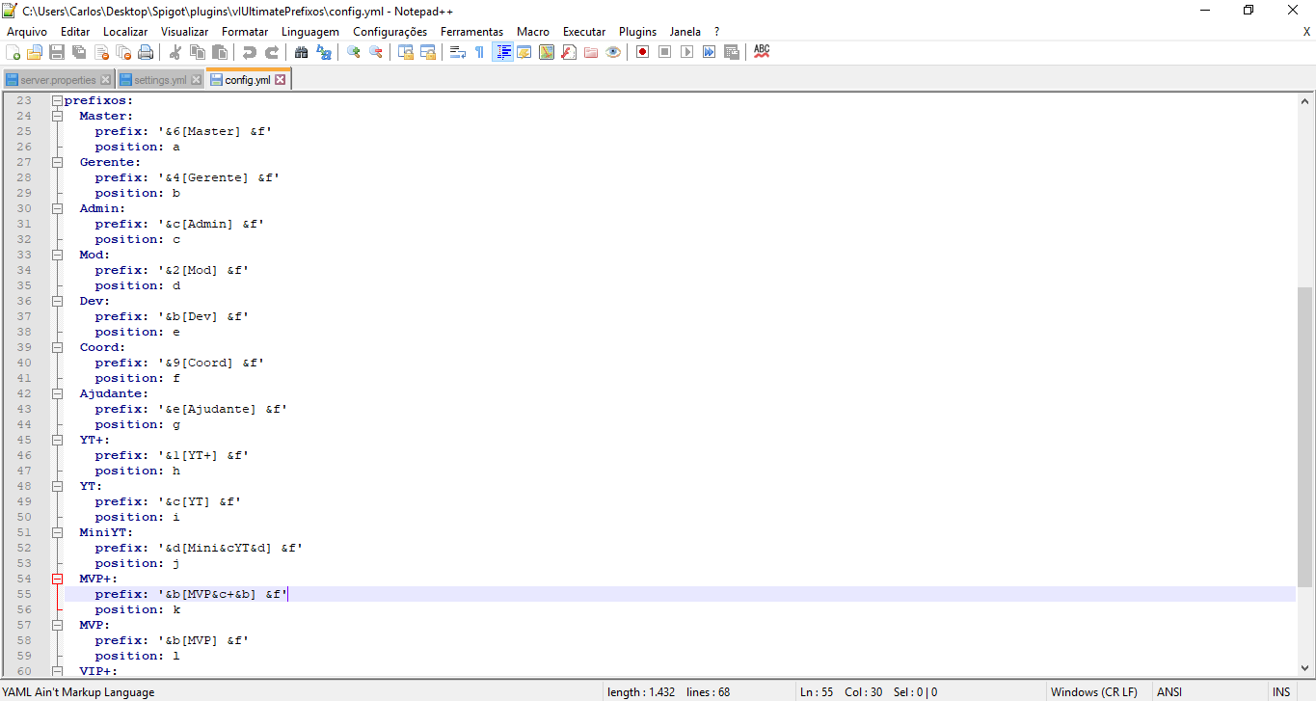The width and height of the screenshot is (1316, 701).
Task: Click the INS indicator in status bar
Action: click(1280, 692)
